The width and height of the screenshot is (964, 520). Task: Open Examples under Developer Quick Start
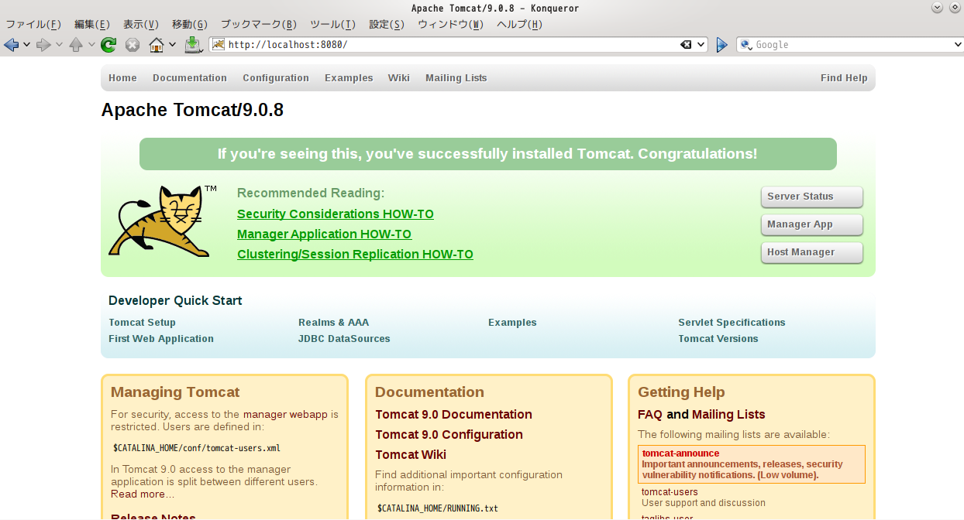pos(512,323)
